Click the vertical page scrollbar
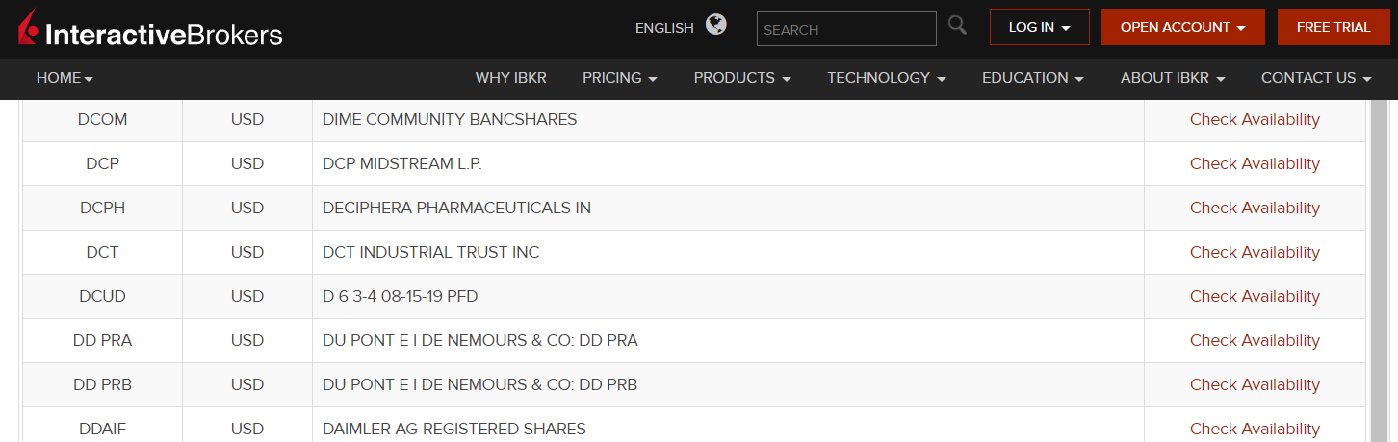Image resolution: width=1398 pixels, height=442 pixels. [1379, 269]
